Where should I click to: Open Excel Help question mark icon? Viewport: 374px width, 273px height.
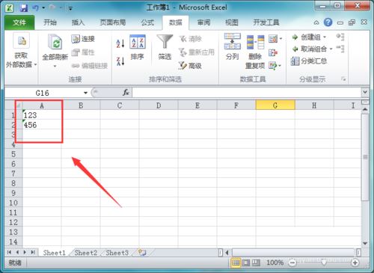tap(328, 22)
